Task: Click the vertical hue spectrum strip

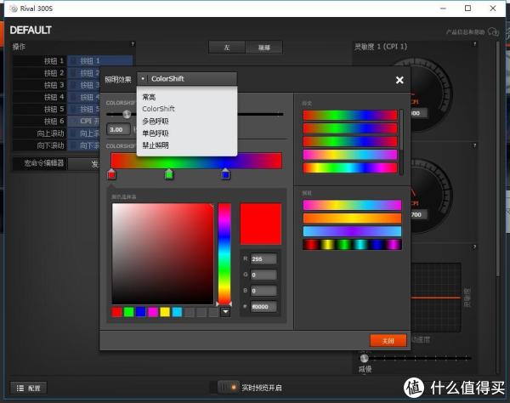Action: tap(224, 253)
